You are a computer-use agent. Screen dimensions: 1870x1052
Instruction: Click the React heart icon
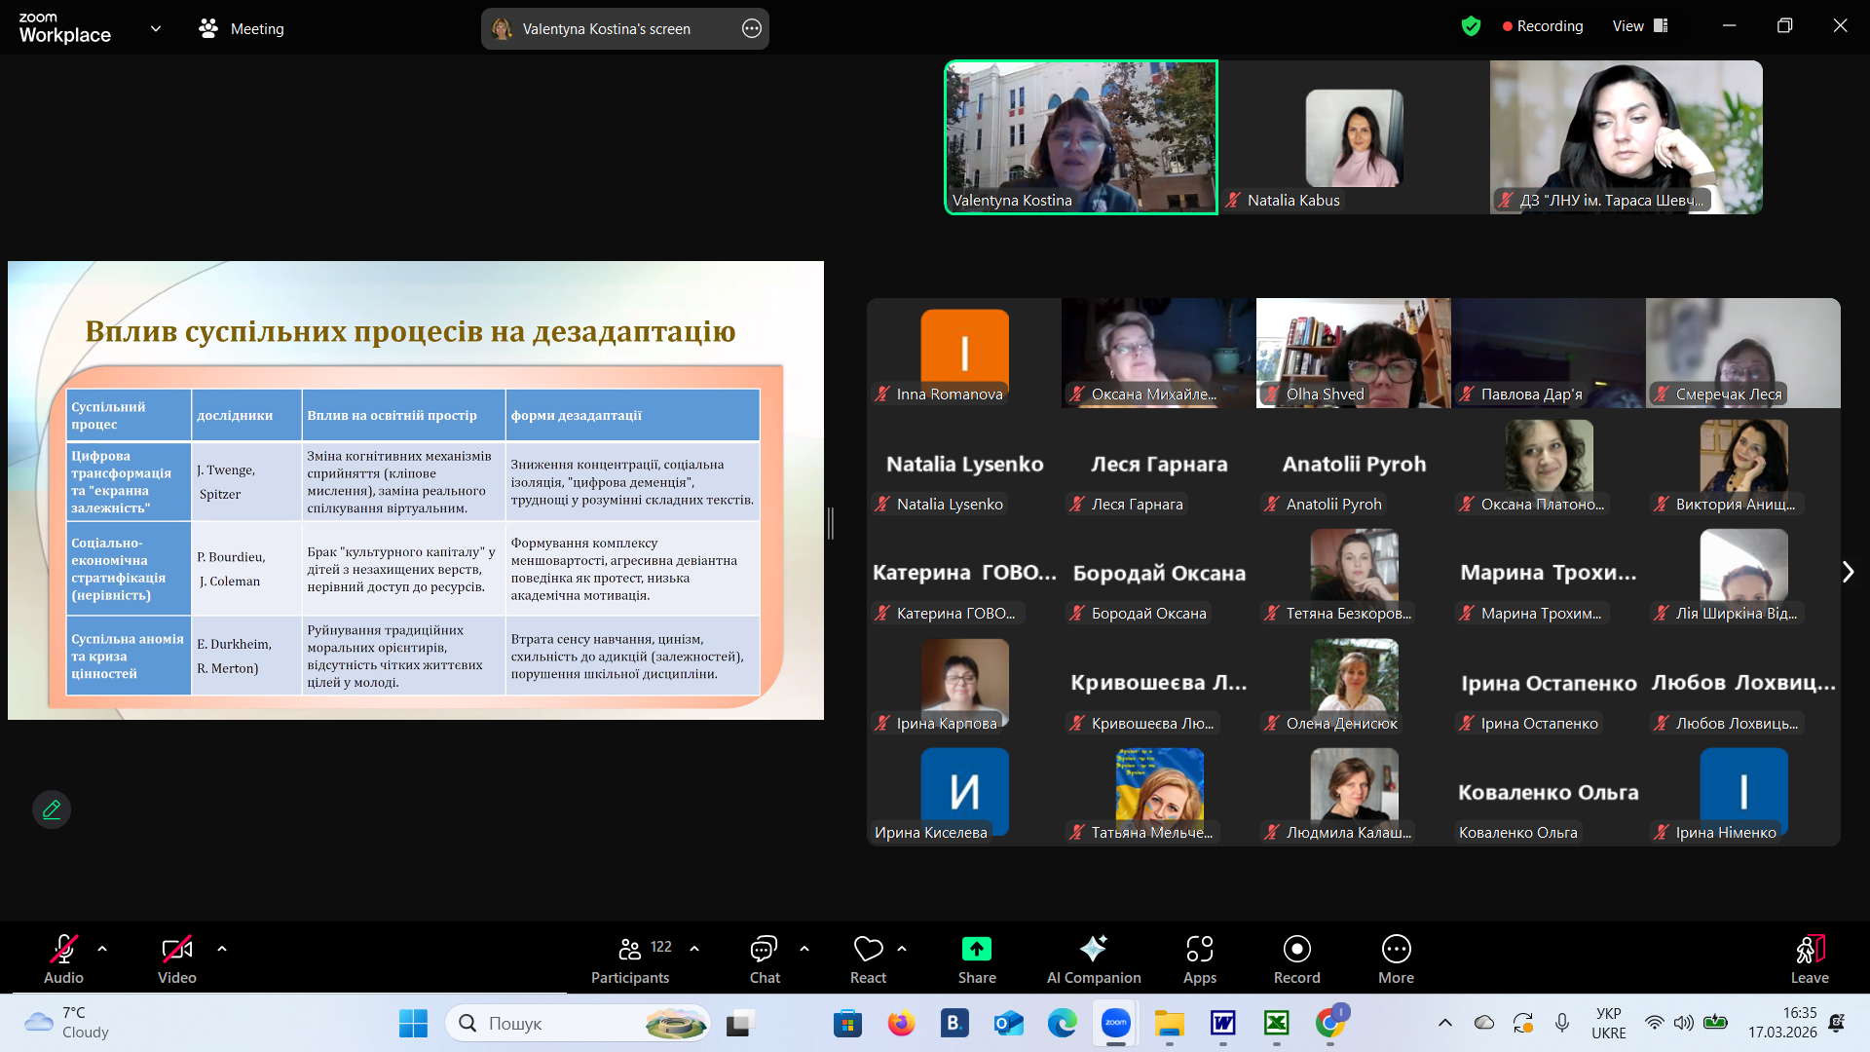point(867,949)
